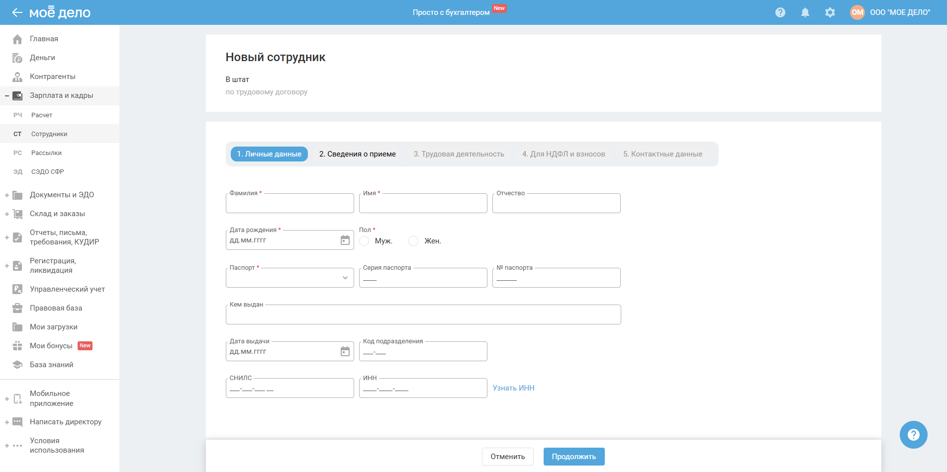Select the Муж. gender radio button
The image size is (947, 472).
[365, 241]
